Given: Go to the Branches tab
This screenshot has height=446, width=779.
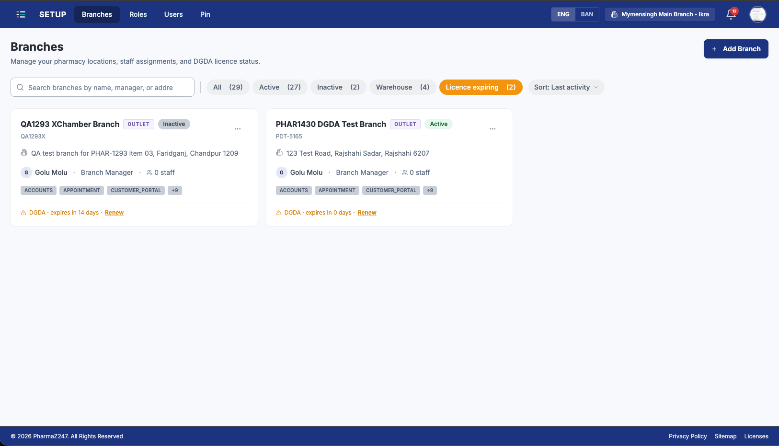Looking at the screenshot, I should pos(97,14).
